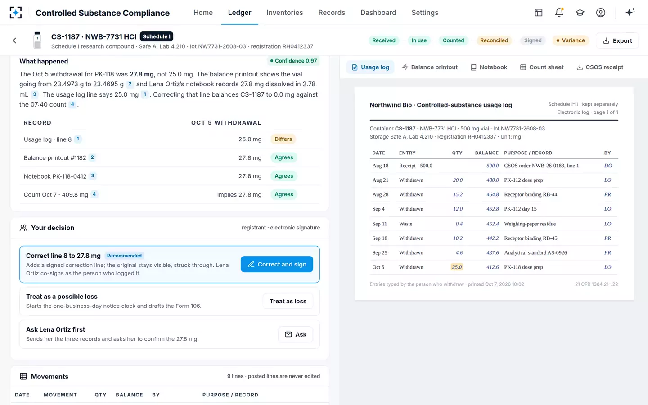Click the Export button
Image resolution: width=648 pixels, height=405 pixels.
617,40
